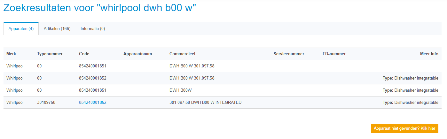Click Whirlpool in the DWH B00W row
The width and height of the screenshot is (447, 139).
pos(15,90)
